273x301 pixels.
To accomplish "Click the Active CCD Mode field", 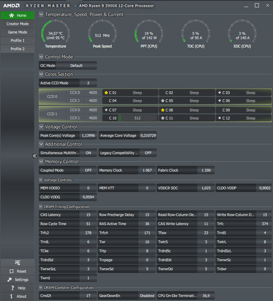I will [68, 83].
